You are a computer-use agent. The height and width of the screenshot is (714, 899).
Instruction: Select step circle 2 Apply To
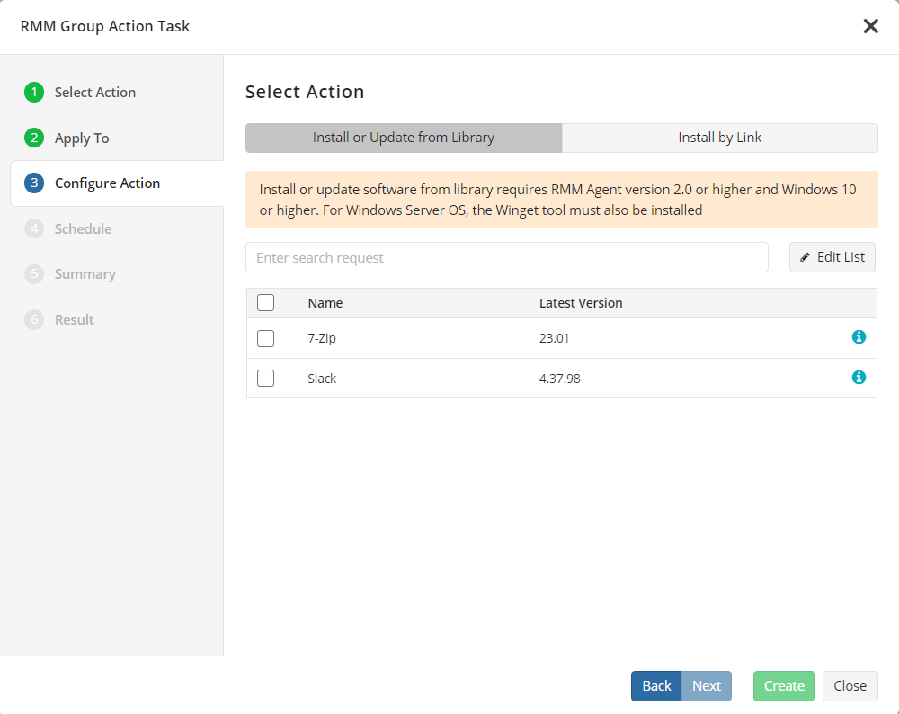(x=33, y=138)
